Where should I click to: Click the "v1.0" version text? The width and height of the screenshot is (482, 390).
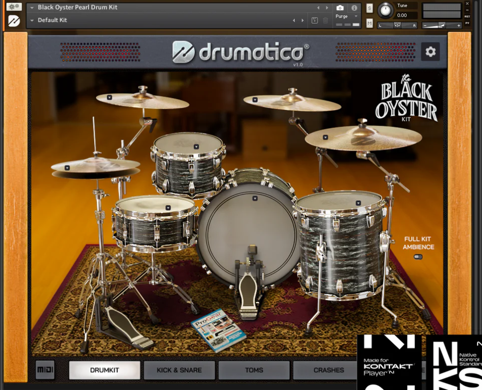[298, 65]
